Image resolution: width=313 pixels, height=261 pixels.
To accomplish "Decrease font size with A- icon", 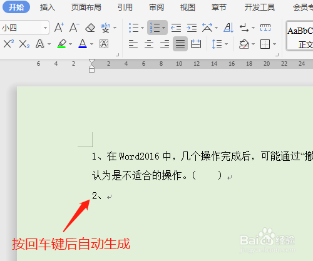I will tap(74, 28).
